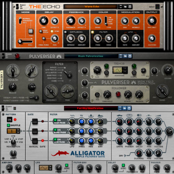Click the Delay Time knob
Screen dimensions: 174x174
click(43, 21)
